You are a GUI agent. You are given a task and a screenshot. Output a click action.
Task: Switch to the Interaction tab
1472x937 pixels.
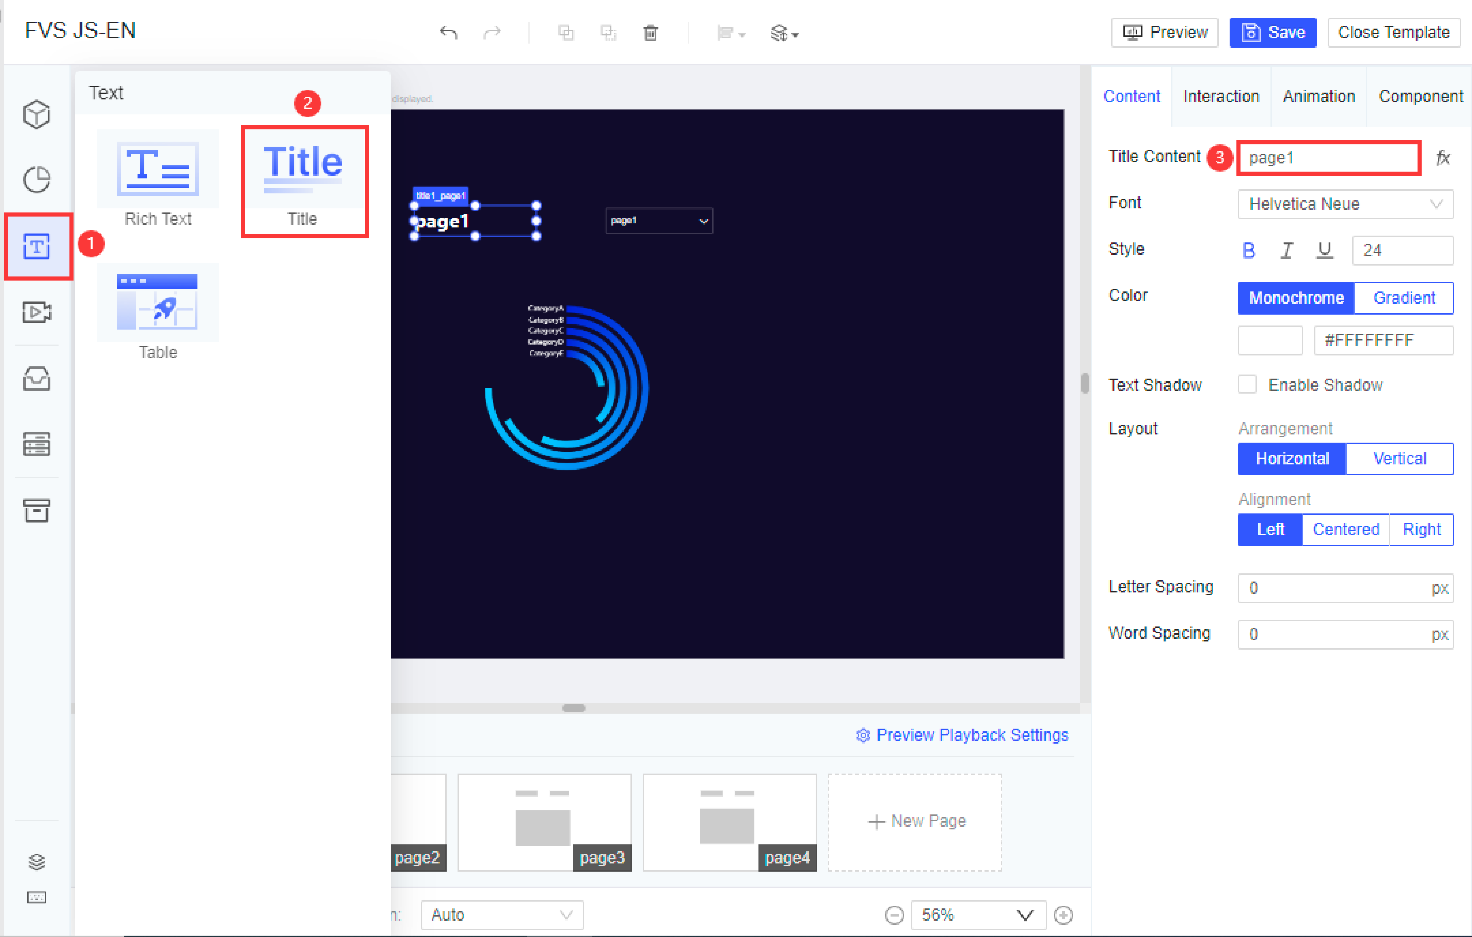pos(1221,96)
